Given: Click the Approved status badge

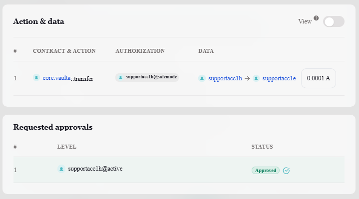Looking at the screenshot, I should [266, 171].
